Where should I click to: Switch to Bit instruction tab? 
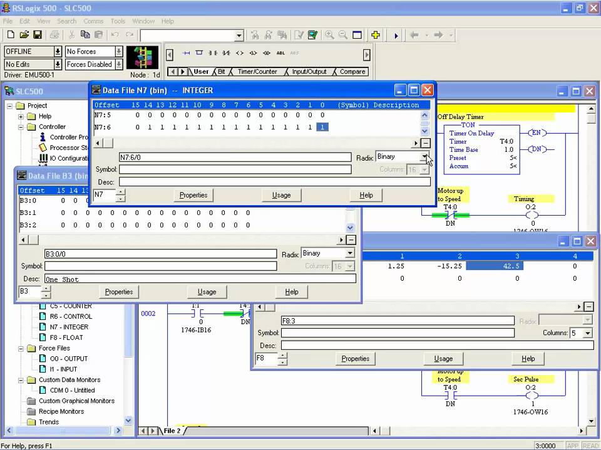(x=221, y=71)
